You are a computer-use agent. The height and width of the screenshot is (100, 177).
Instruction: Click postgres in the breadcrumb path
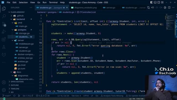click(x=52, y=12)
